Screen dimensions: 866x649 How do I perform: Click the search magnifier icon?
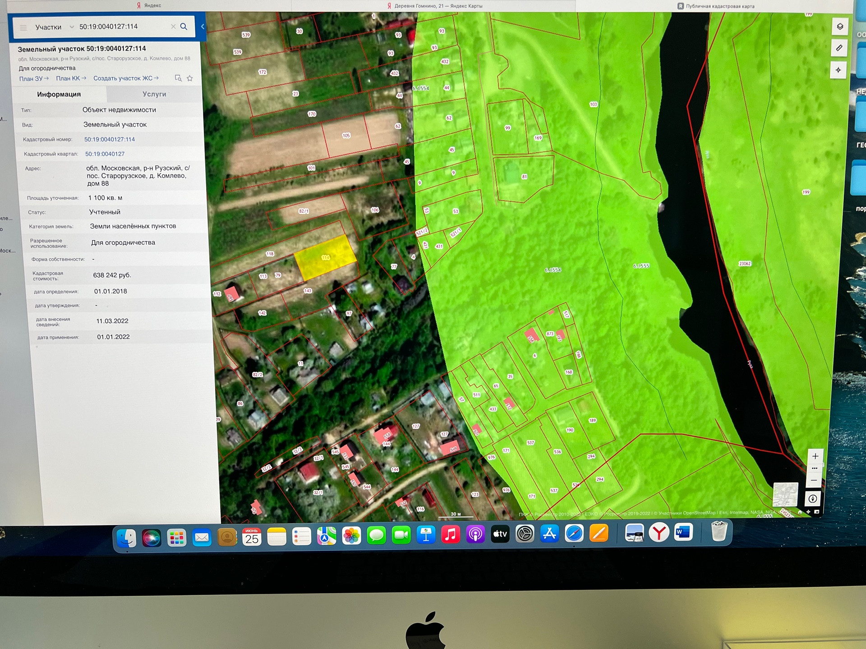[x=184, y=27]
